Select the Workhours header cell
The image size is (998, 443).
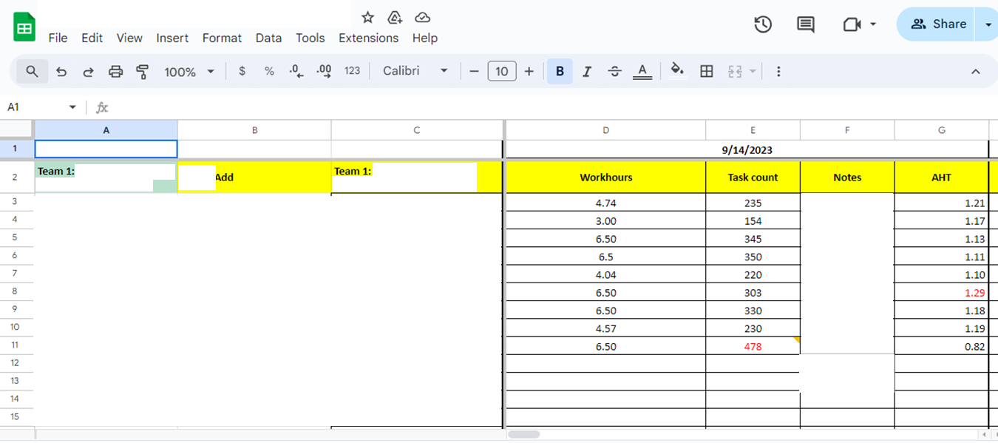click(605, 177)
